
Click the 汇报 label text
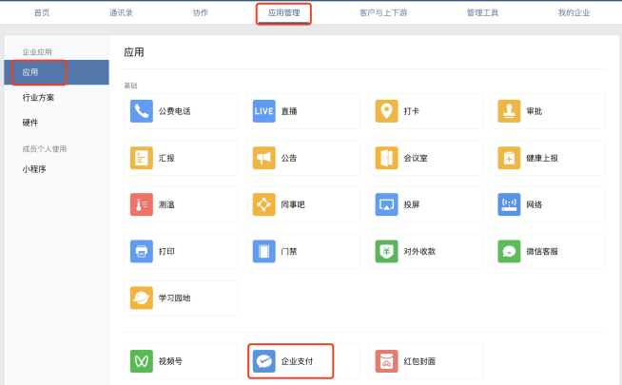(x=166, y=158)
